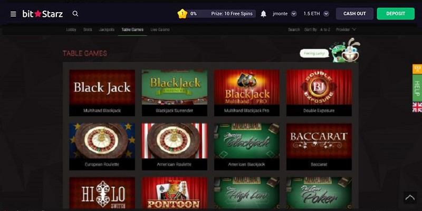
Task: Open the Baccarat game tile
Action: point(319,147)
